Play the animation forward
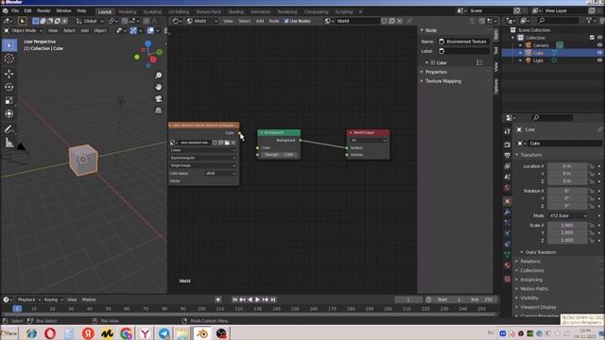Screen dimensions: 605x340 tap(257, 299)
